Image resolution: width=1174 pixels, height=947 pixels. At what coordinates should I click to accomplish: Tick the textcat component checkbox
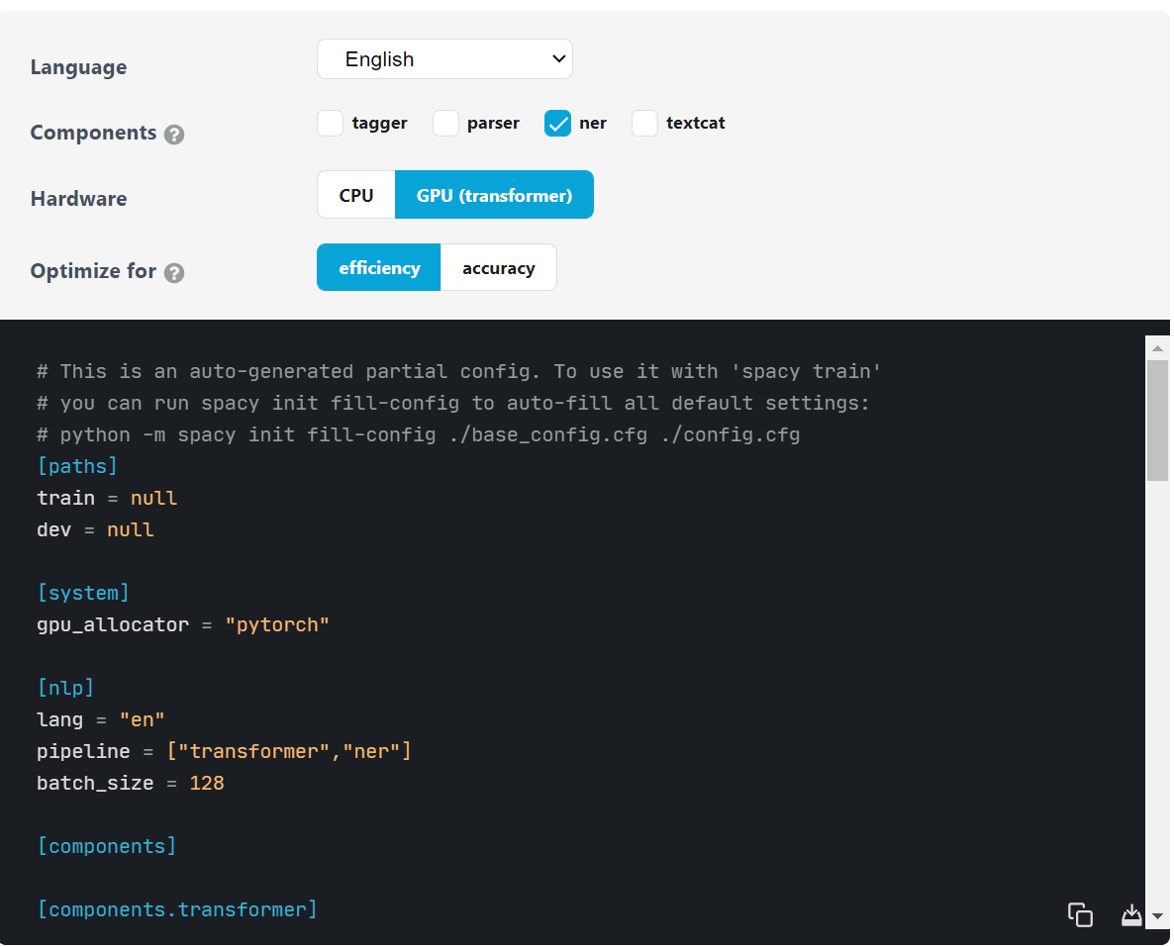coord(645,124)
